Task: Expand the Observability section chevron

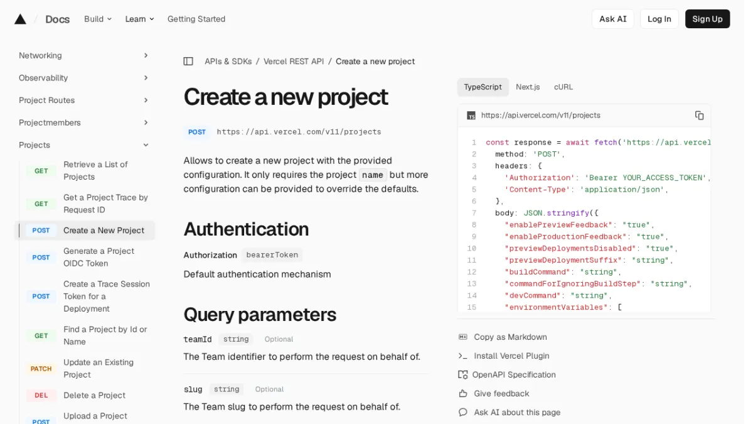Action: pos(146,78)
